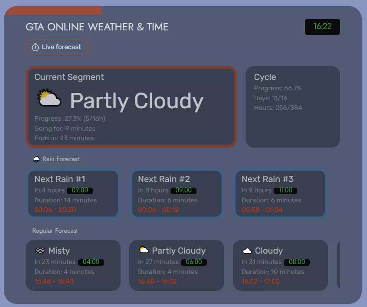Click 'Going for: 9 minutes' text

(65, 129)
